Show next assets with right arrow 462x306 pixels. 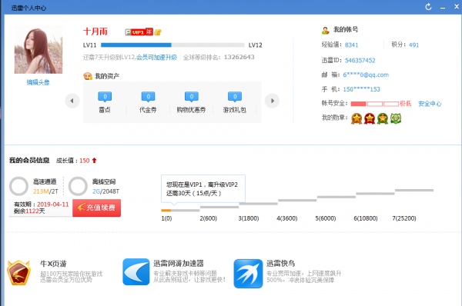tap(272, 101)
